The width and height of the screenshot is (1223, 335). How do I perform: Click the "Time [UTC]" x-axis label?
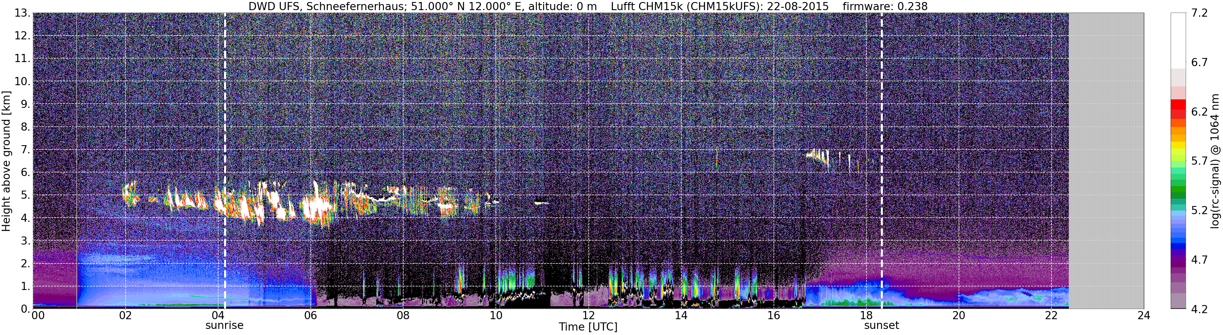click(x=588, y=326)
